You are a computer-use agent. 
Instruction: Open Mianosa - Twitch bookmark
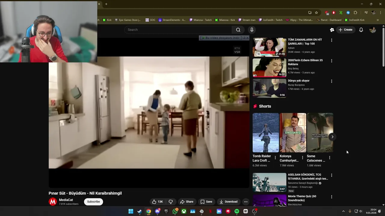tap(201, 20)
